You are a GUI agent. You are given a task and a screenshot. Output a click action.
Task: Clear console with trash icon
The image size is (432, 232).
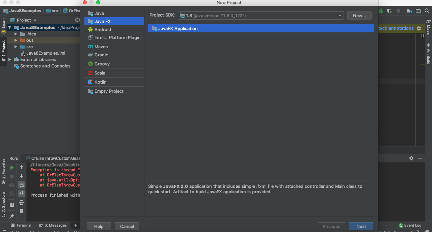click(22, 211)
